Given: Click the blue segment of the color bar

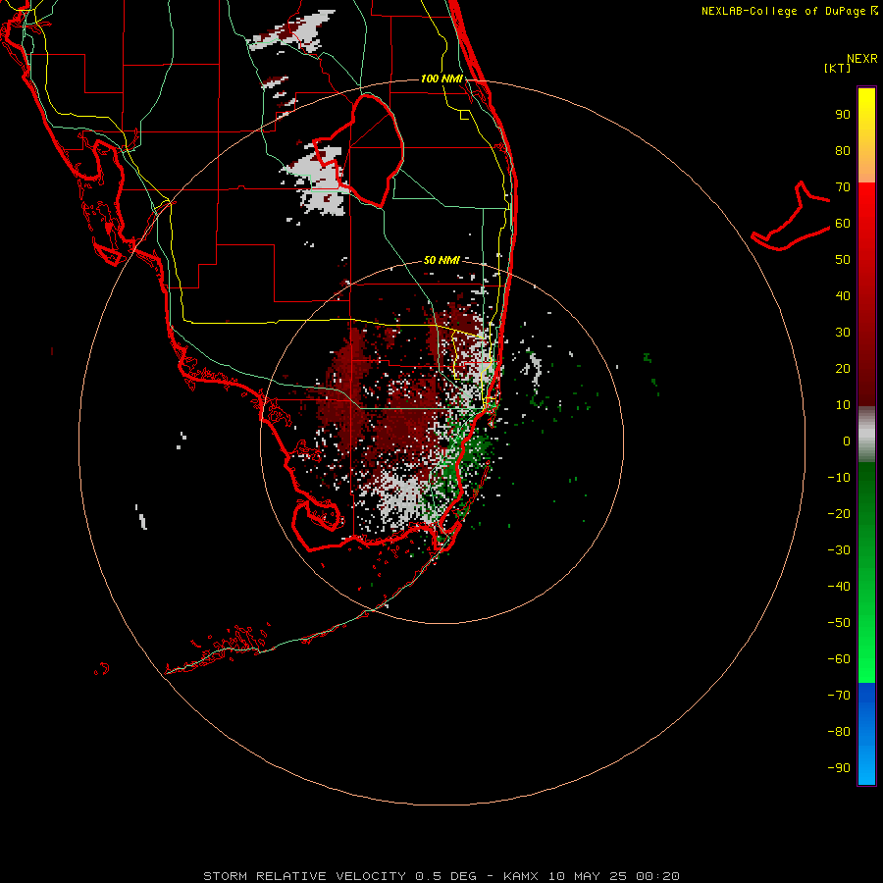Looking at the screenshot, I should [x=866, y=734].
